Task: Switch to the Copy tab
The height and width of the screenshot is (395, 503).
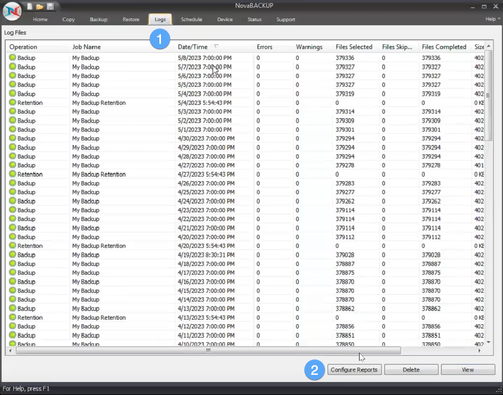Action: click(x=68, y=19)
